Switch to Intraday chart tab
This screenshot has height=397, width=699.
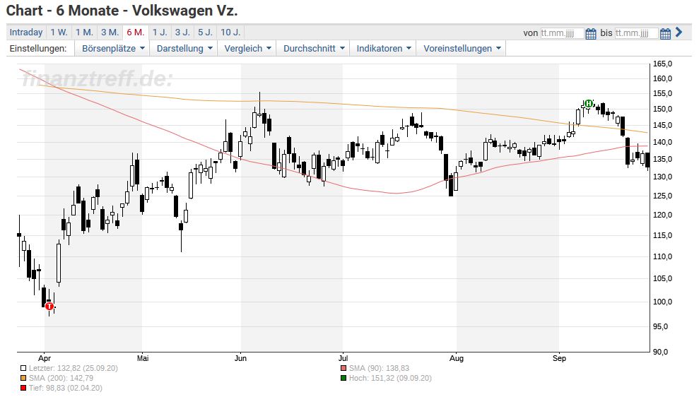pyautogui.click(x=26, y=32)
